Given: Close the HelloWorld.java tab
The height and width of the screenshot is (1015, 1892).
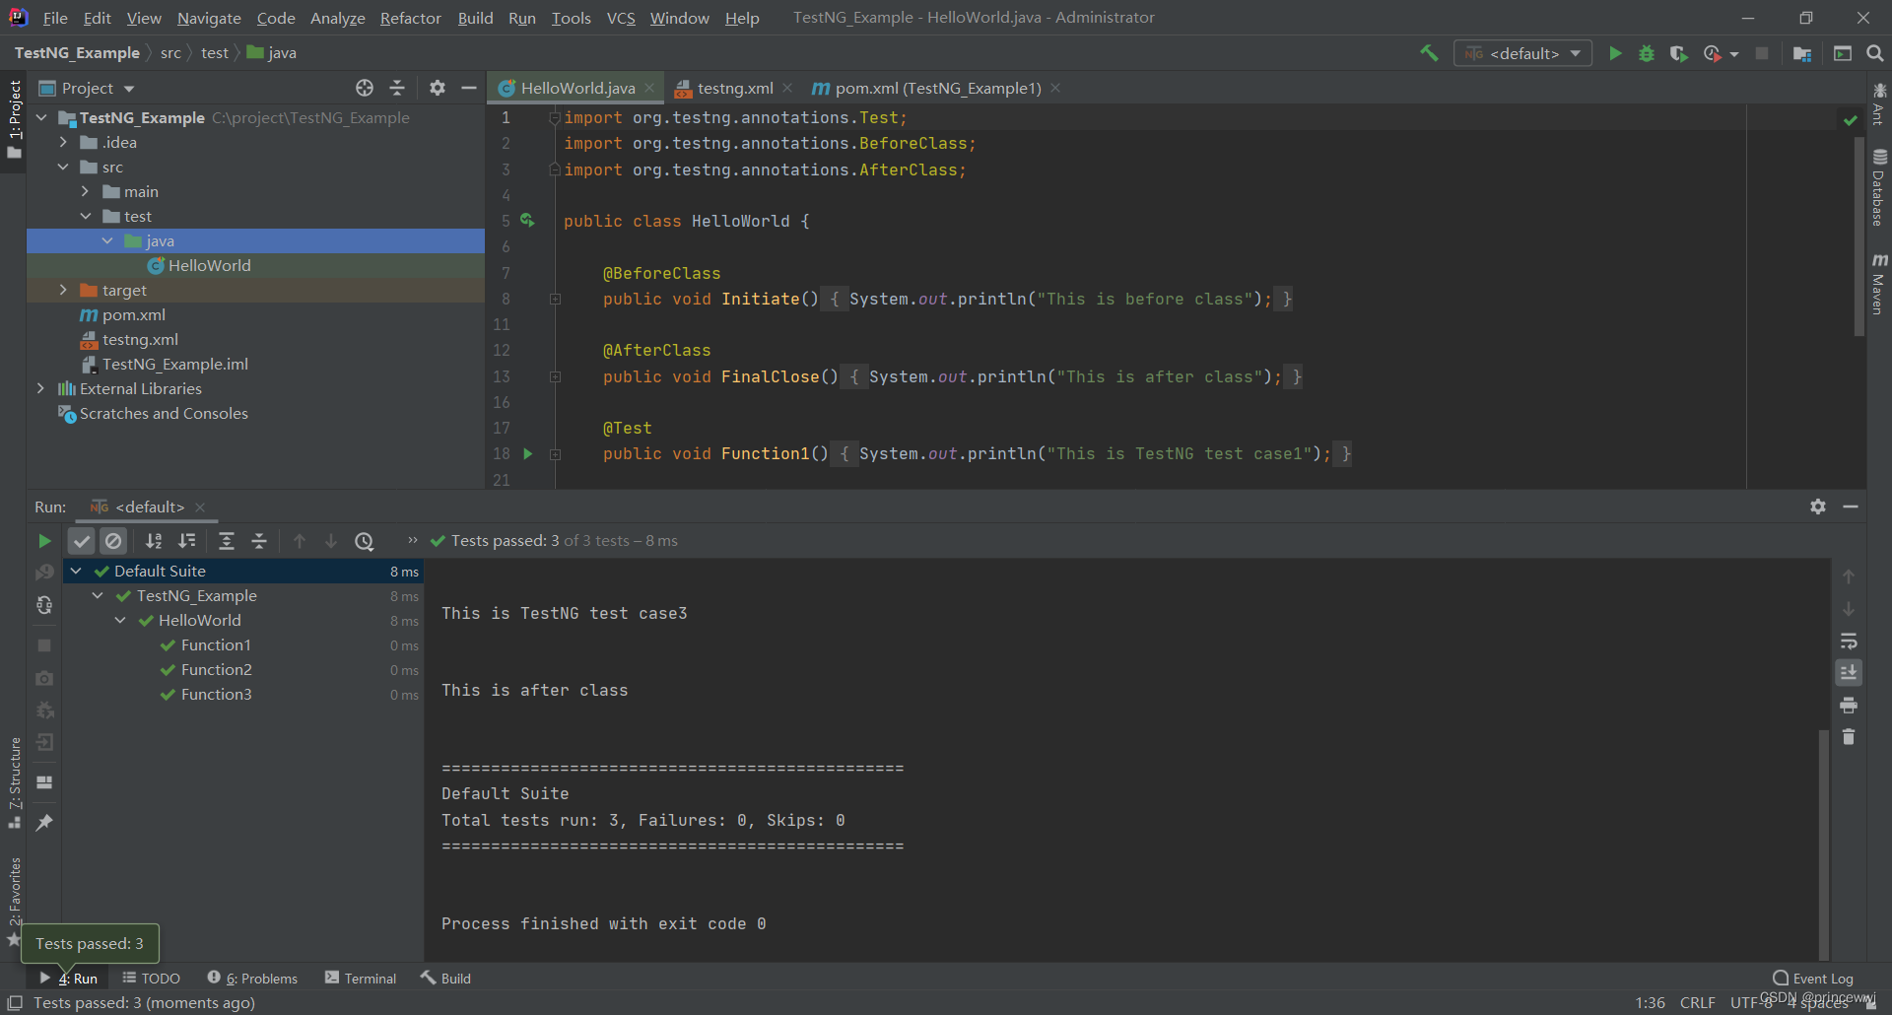Looking at the screenshot, I should click(649, 88).
